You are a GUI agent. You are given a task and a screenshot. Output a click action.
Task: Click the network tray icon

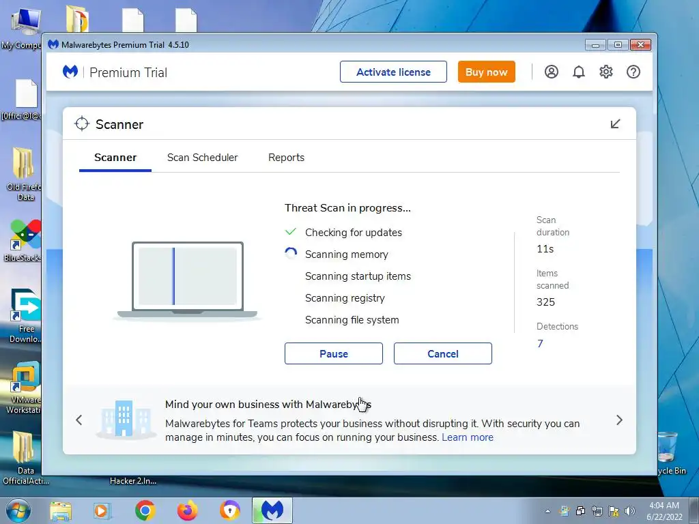coord(597,511)
